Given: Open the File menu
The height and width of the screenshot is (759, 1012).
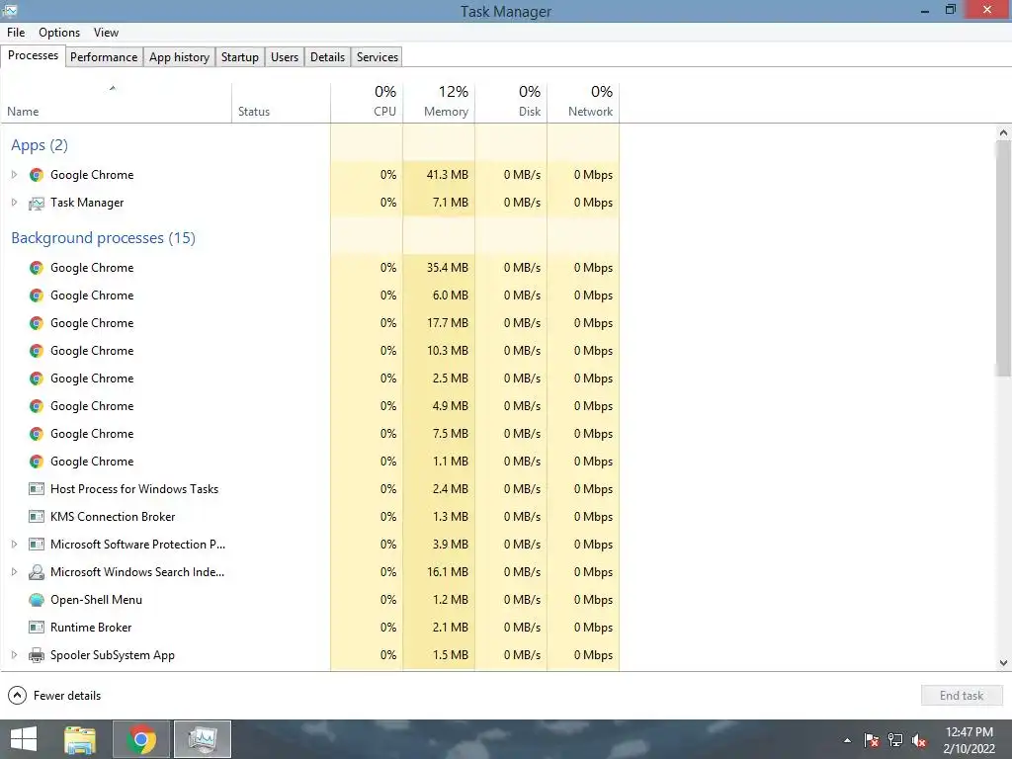Looking at the screenshot, I should click(16, 33).
